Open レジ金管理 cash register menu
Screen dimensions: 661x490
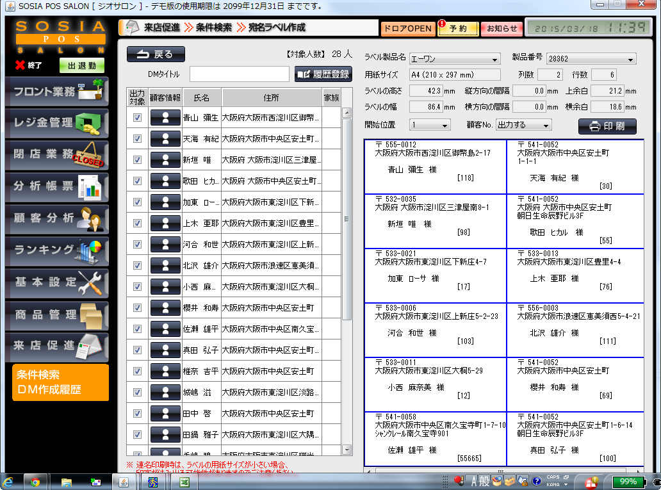pyautogui.click(x=56, y=123)
